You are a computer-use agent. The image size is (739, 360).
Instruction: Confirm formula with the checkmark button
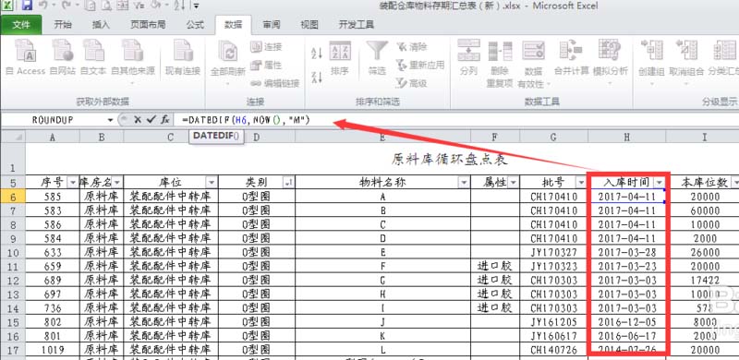click(151, 120)
